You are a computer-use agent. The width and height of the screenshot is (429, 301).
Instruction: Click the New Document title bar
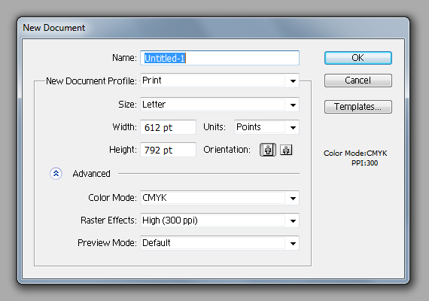pyautogui.click(x=214, y=28)
